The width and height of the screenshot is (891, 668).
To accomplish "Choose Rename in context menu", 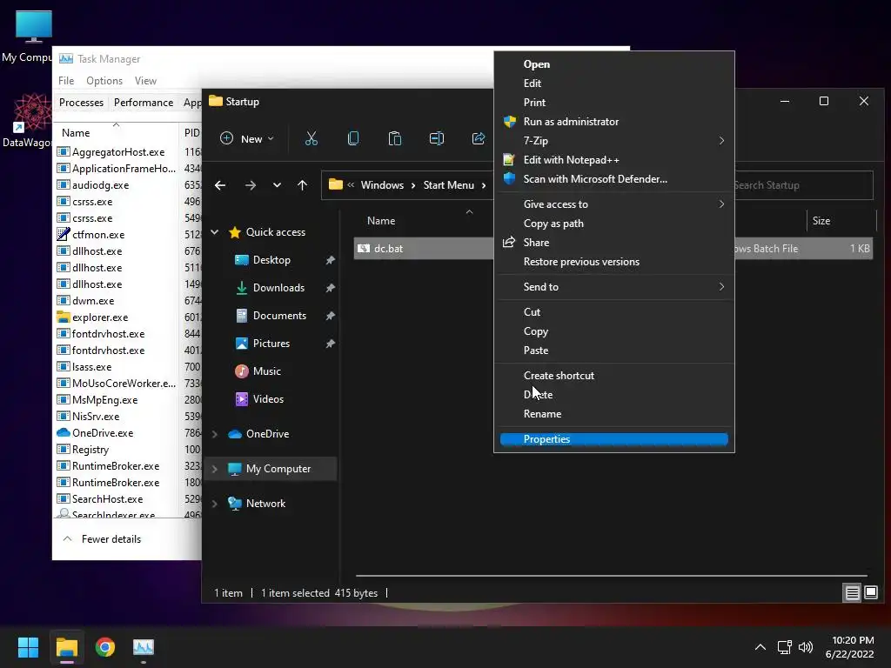I will (x=613, y=414).
